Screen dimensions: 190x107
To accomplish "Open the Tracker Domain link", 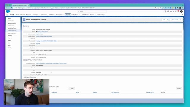I will click(x=44, y=36).
